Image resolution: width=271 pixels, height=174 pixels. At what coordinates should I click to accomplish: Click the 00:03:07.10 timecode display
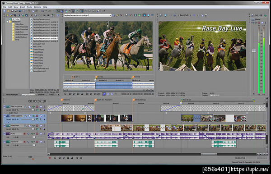point(37,101)
